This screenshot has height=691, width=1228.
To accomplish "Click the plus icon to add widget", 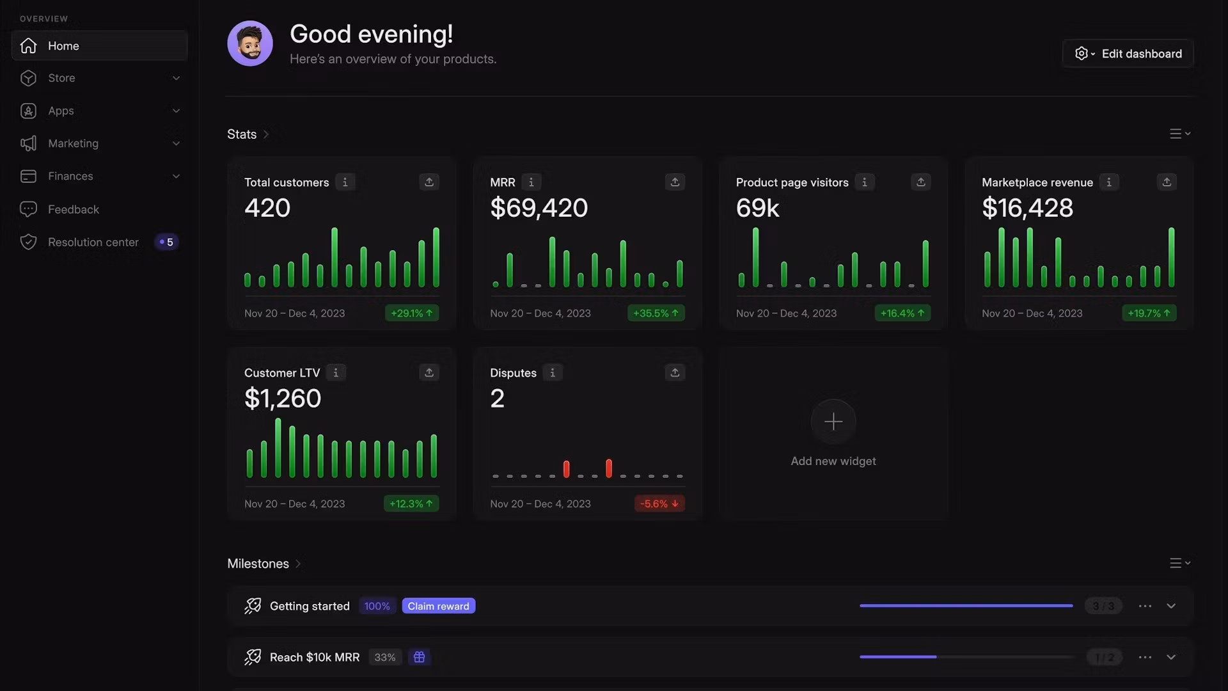I will 833,422.
